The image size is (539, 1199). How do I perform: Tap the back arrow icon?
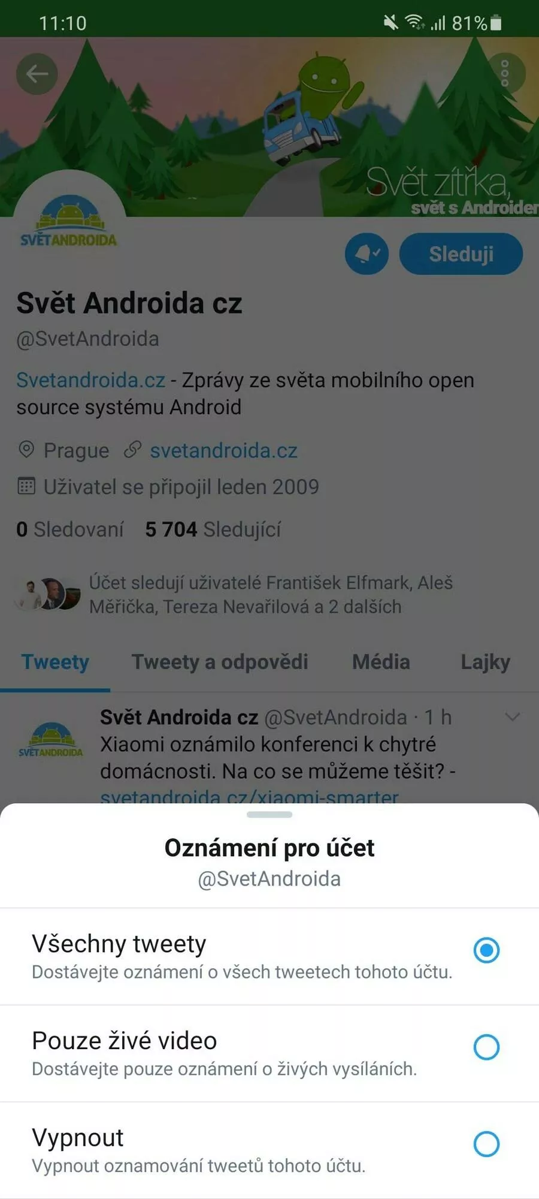tap(37, 74)
